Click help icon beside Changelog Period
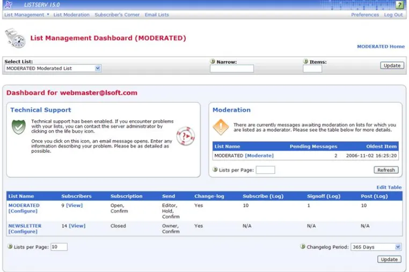 tap(303, 246)
